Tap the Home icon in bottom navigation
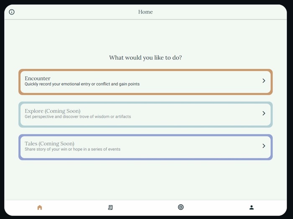This screenshot has width=293, height=219. pyautogui.click(x=40, y=207)
